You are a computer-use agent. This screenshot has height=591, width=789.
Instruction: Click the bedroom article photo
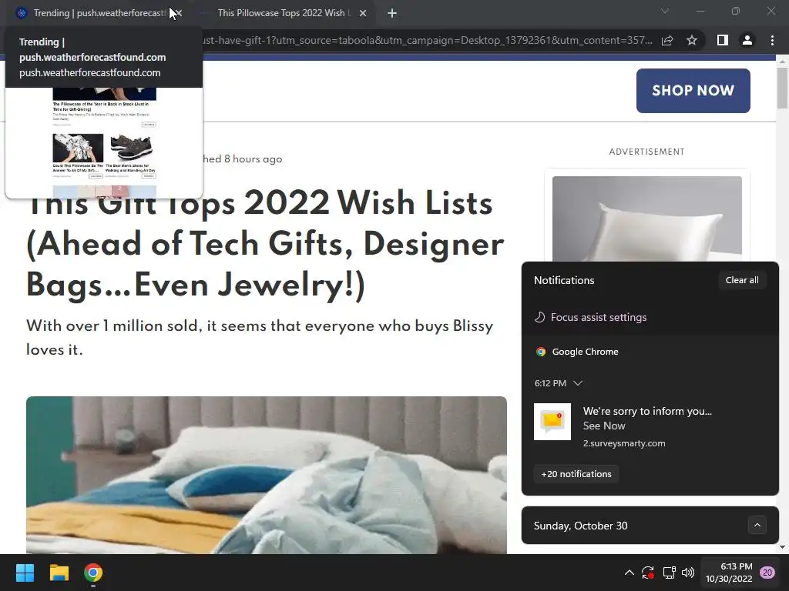tap(266, 475)
